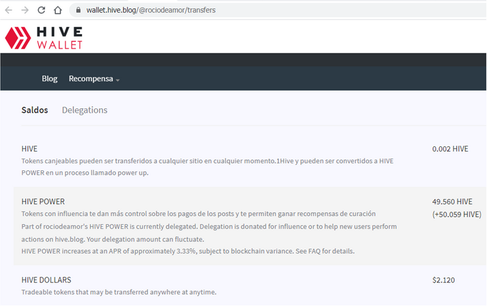
Task: Click the text mentioning 3.33% APR
Action: (188, 251)
